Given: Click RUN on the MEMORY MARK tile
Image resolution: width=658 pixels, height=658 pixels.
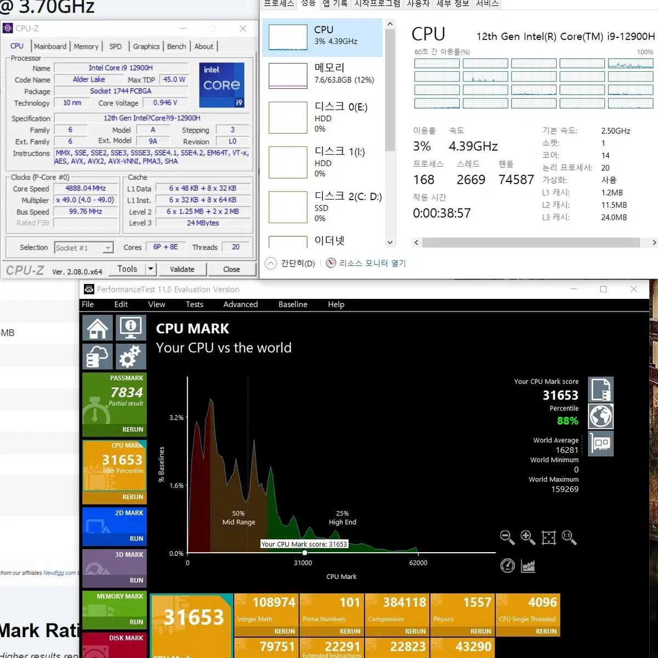Looking at the screenshot, I should 137,622.
